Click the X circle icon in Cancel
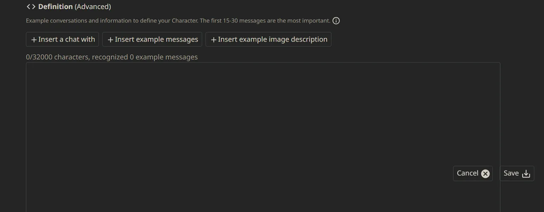 point(485,173)
